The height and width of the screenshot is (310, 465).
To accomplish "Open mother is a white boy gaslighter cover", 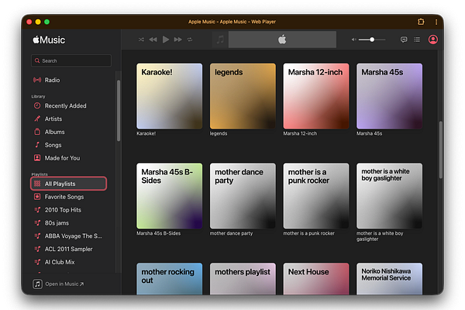I will [389, 196].
